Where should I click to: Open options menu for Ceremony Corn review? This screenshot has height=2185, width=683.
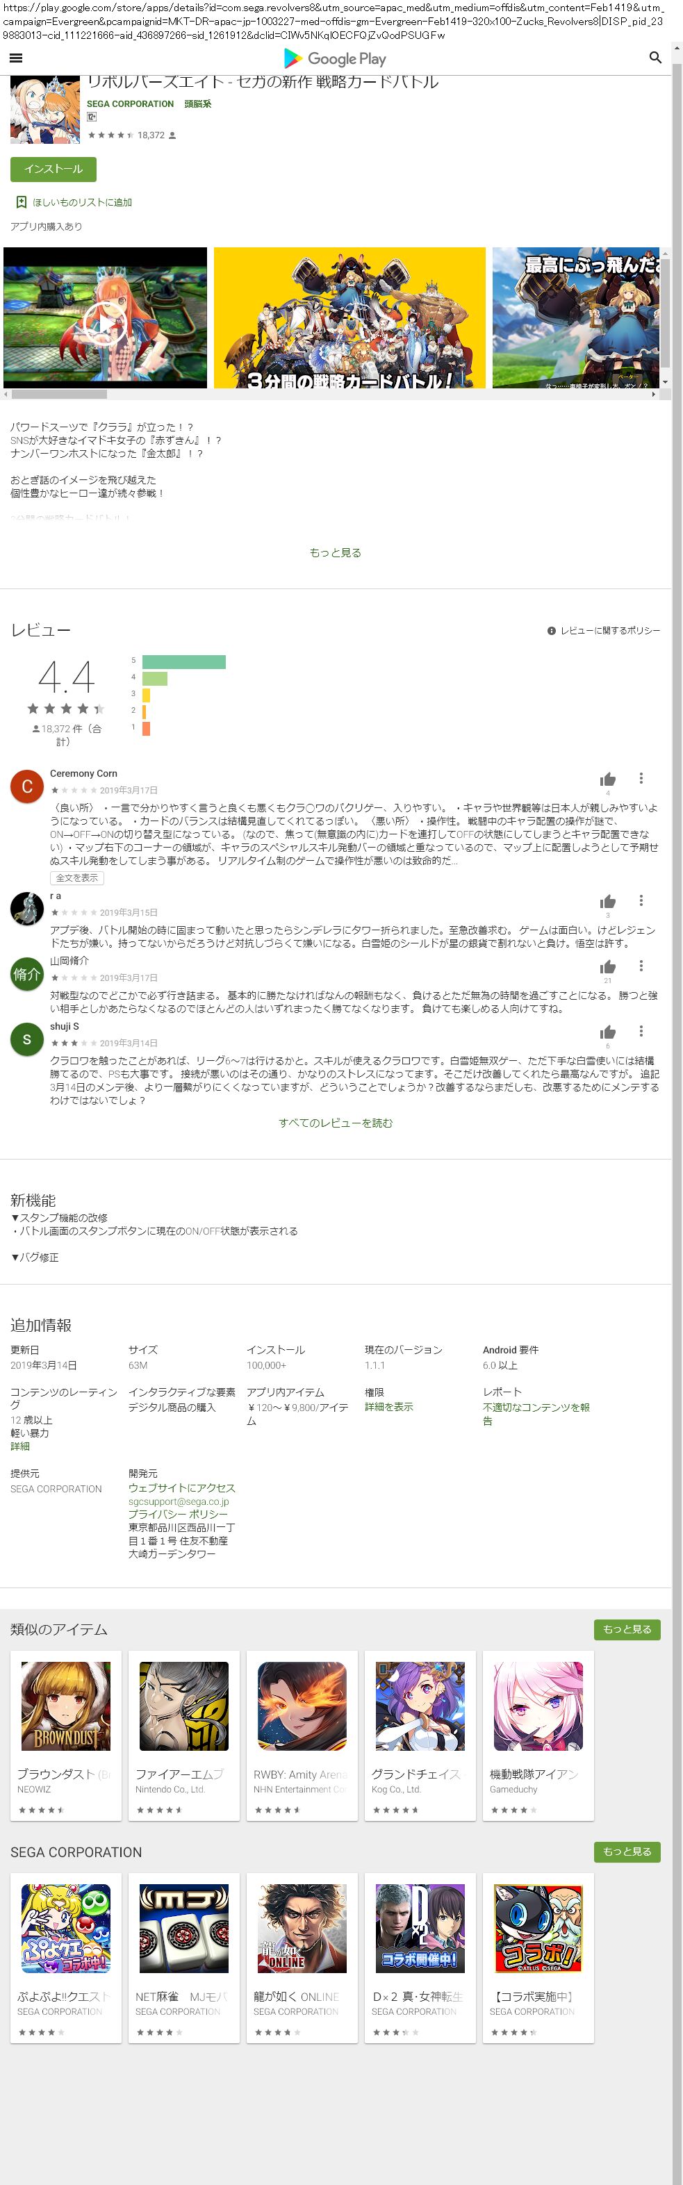coord(641,778)
